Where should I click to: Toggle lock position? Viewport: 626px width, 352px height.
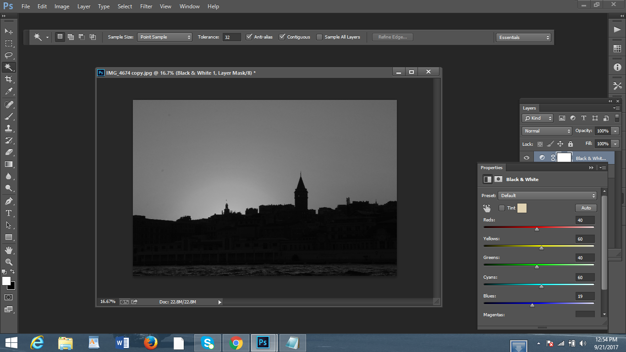560,144
